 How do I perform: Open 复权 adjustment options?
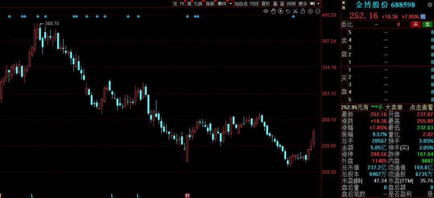coord(266,4)
